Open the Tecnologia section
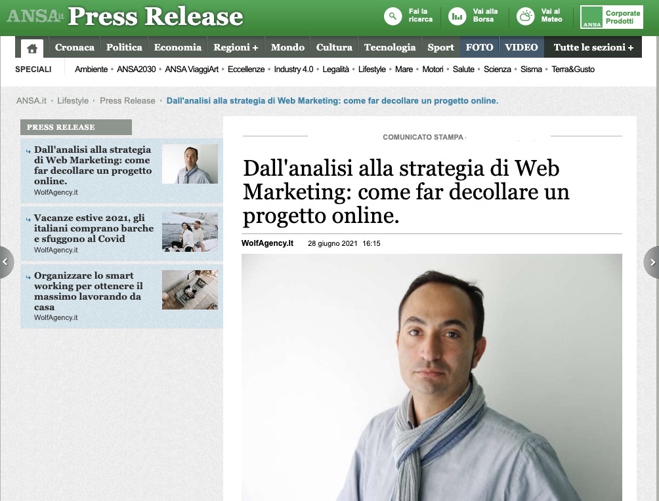The width and height of the screenshot is (659, 501). pyautogui.click(x=390, y=47)
